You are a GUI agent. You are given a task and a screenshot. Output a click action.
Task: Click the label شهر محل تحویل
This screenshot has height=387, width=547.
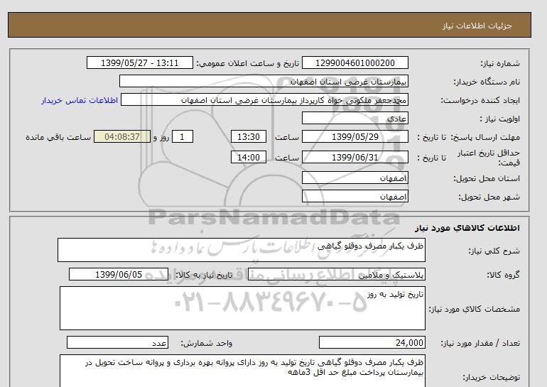(489, 197)
